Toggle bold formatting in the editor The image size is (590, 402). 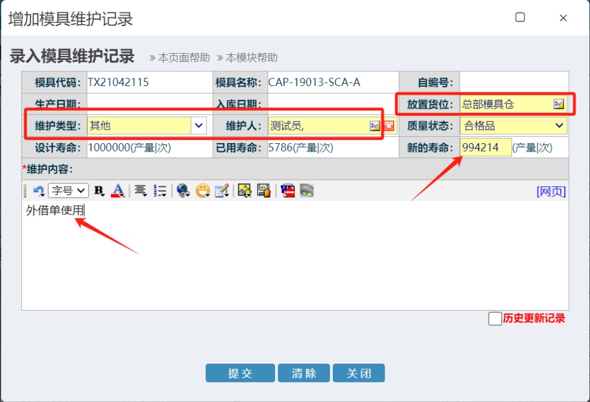pos(99,190)
